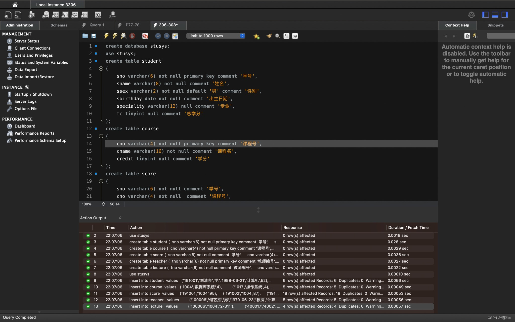
Task: Create a new view icon
Action: pos(65,15)
